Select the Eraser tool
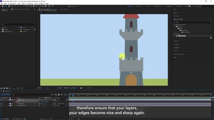 coord(46,6)
